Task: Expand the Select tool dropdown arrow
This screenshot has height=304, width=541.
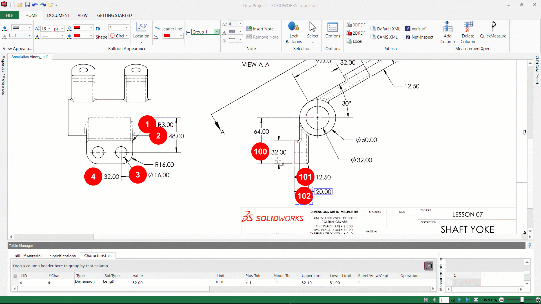Action: (313, 42)
